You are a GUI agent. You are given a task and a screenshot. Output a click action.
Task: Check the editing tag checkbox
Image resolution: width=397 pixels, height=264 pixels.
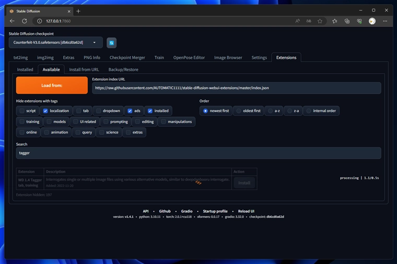pos(137,122)
